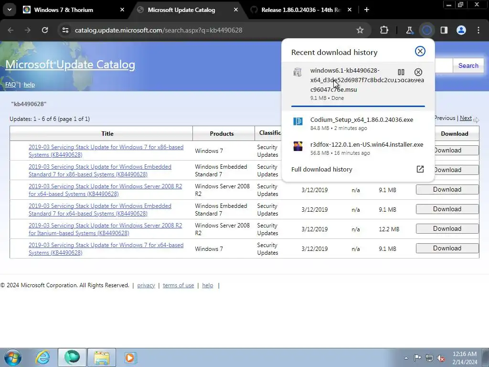Open the Action Center flag icon

click(417, 358)
